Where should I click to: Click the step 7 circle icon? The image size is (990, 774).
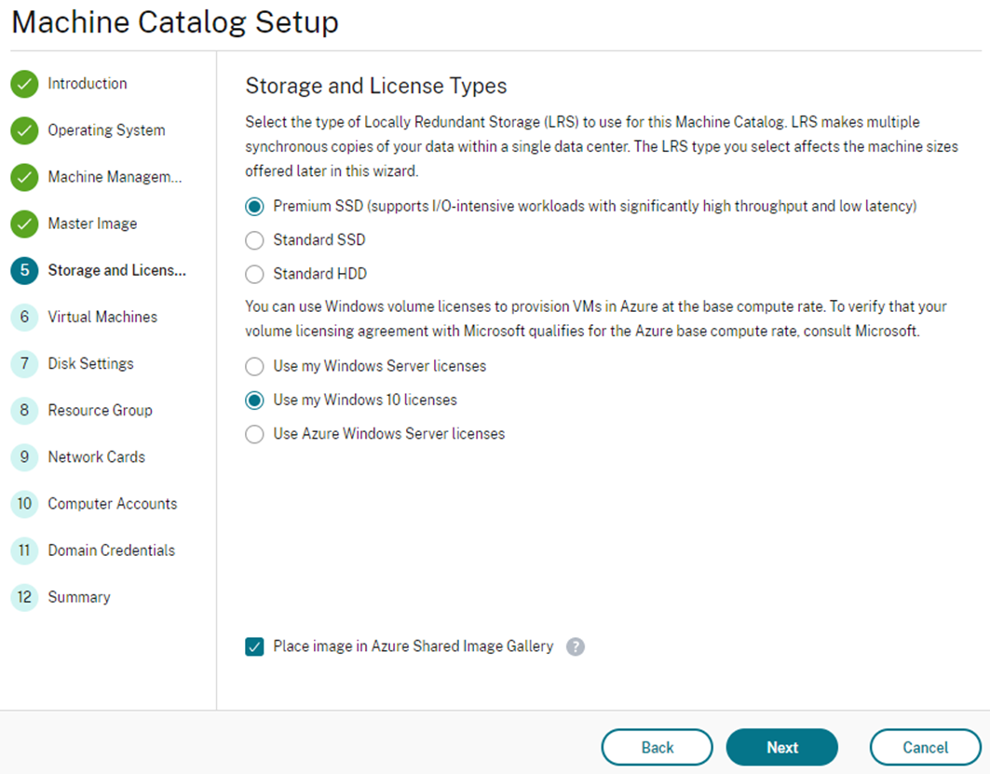[x=24, y=363]
